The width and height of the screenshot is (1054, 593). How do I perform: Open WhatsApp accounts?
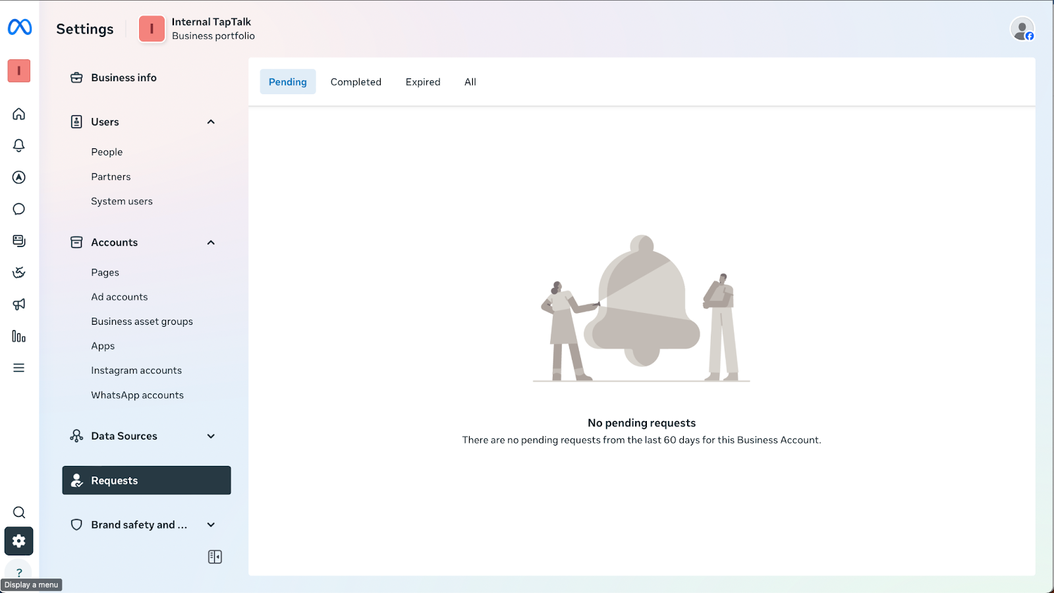(137, 395)
